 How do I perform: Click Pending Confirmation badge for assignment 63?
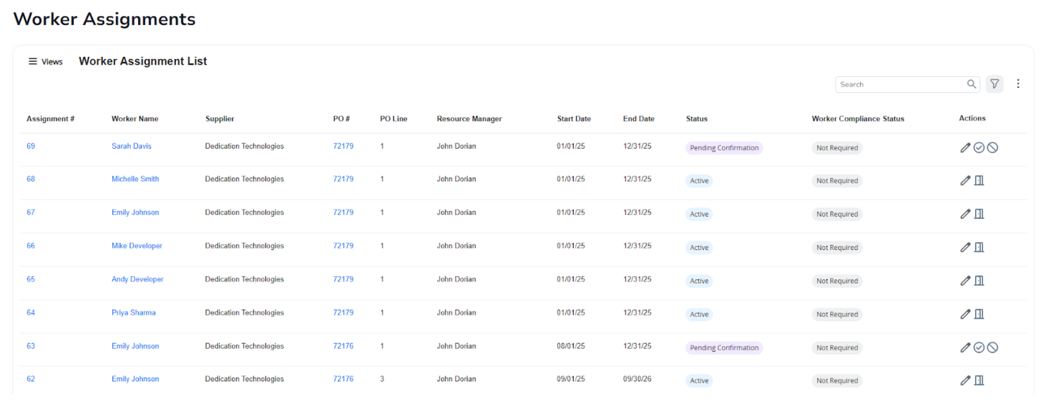724,348
